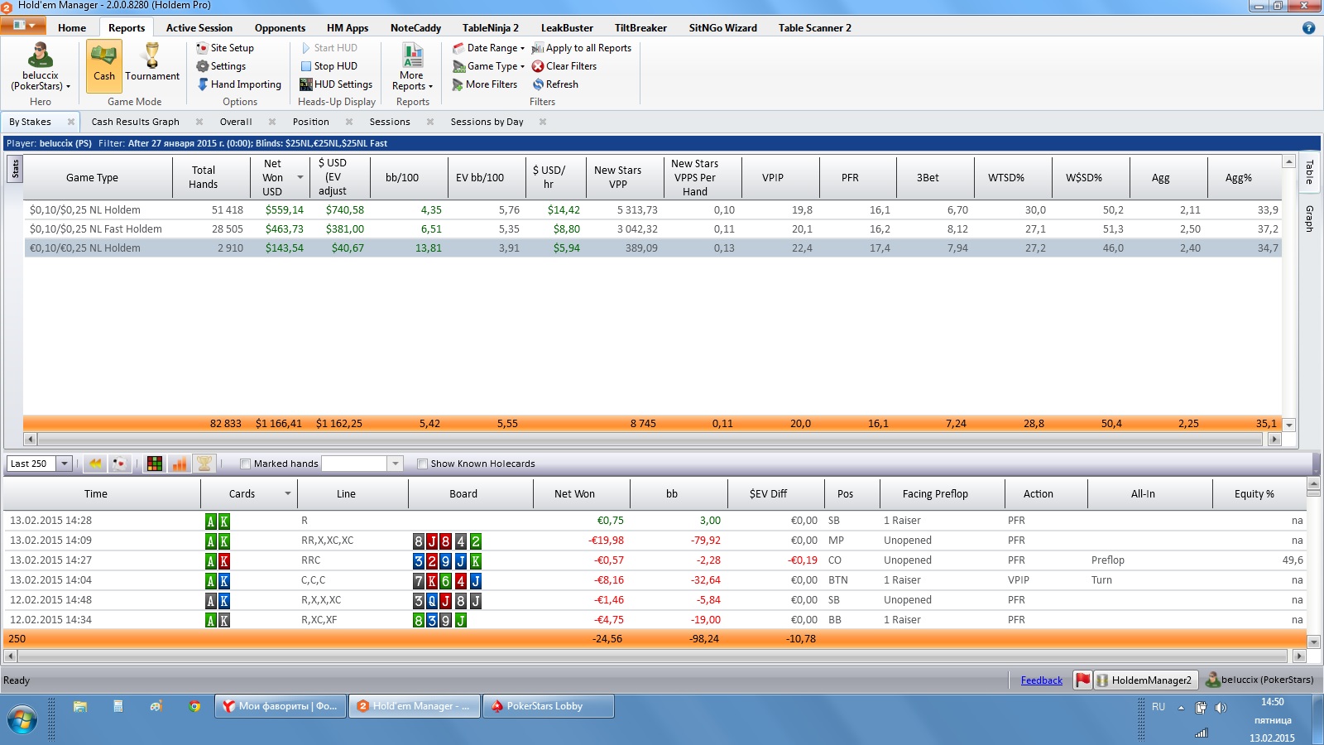Click the bb/100 column header
The height and width of the screenshot is (745, 1324).
(x=402, y=178)
